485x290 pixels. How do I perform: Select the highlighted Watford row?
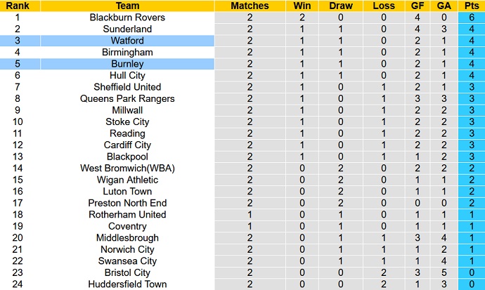pos(127,41)
